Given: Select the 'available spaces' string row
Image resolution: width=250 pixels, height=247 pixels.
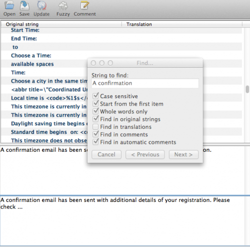Looking at the screenshot, I should tap(121, 64).
